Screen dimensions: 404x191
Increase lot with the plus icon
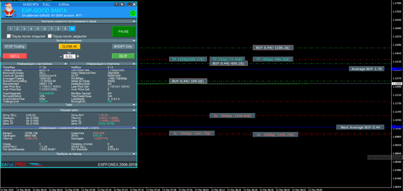78,56
